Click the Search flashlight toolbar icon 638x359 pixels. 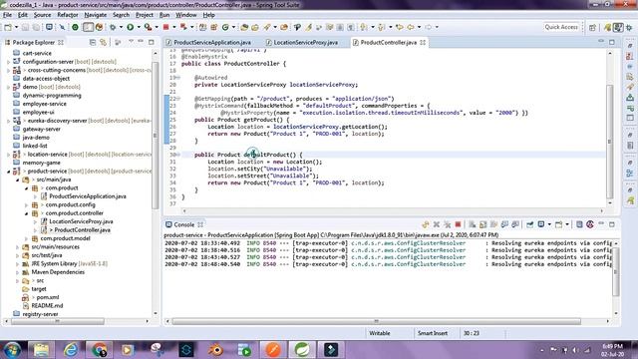pos(267,27)
